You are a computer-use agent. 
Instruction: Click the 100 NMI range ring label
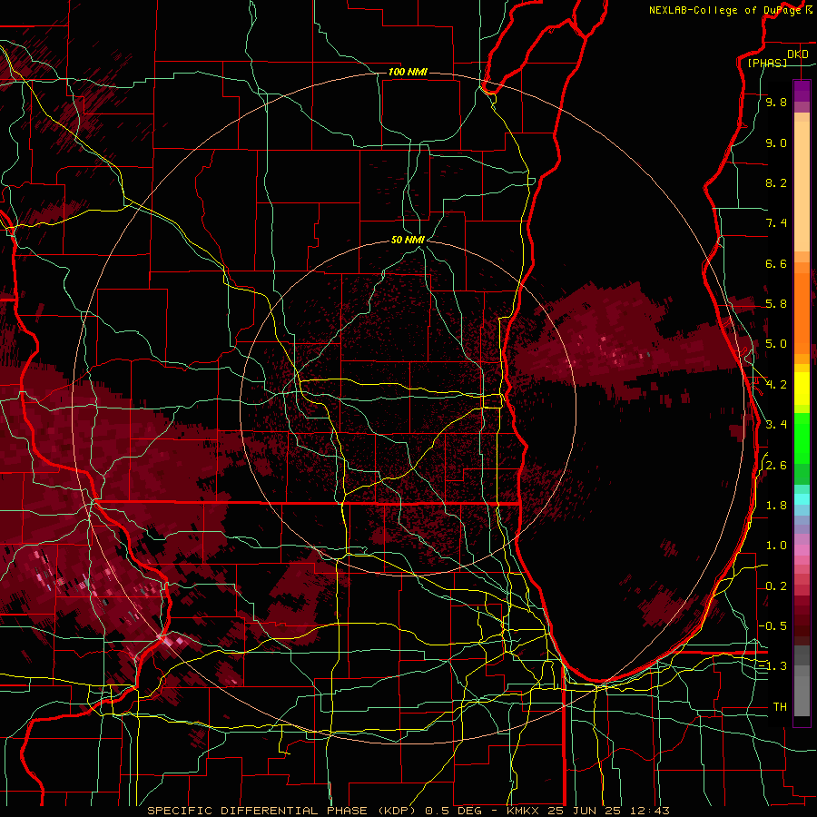408,72
